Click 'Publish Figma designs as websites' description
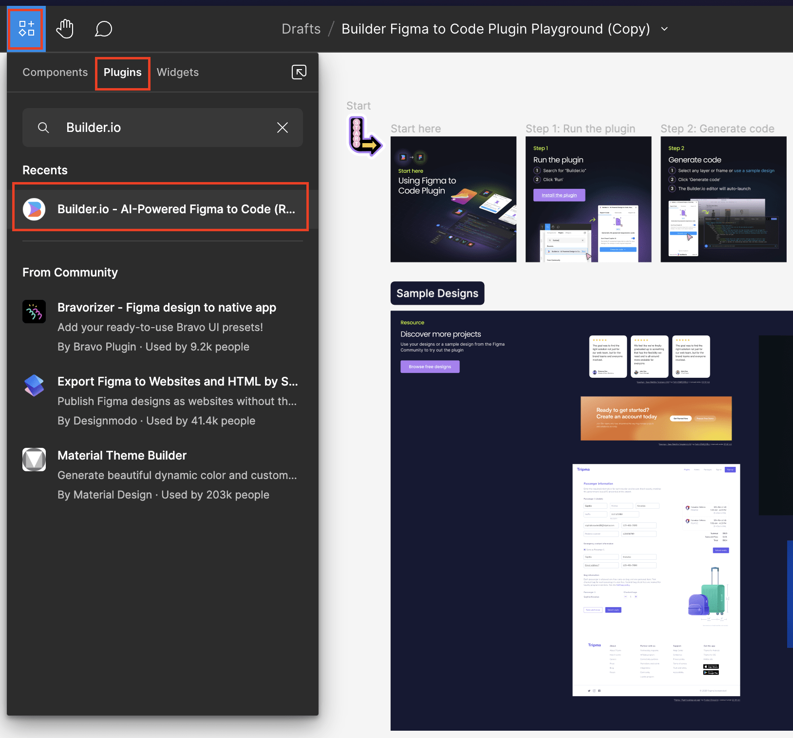 coord(177,401)
